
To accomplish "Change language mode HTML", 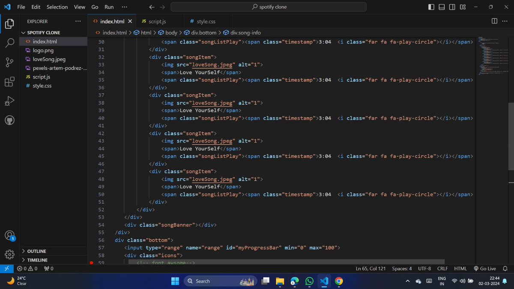I will [x=460, y=268].
